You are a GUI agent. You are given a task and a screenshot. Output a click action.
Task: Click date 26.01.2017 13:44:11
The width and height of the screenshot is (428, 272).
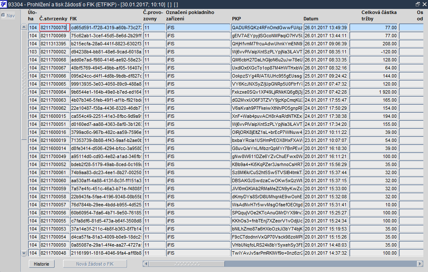pyautogui.click(x=326, y=36)
